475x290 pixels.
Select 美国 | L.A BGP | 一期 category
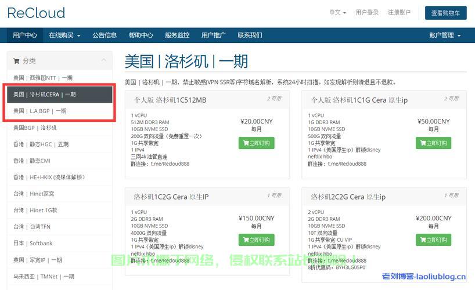coord(59,111)
